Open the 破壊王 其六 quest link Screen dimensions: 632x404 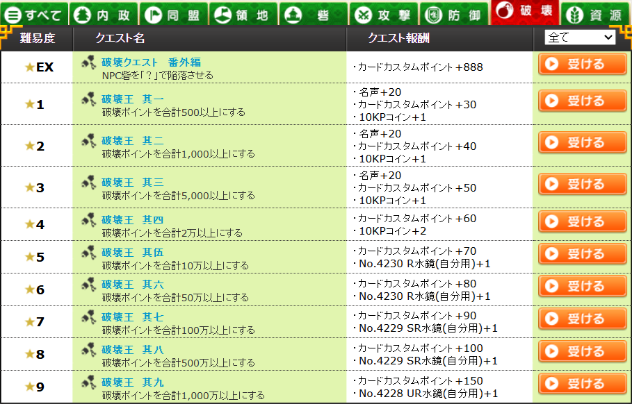pyautogui.click(x=133, y=285)
